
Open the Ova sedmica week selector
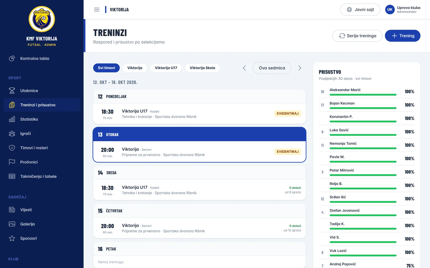point(272,68)
